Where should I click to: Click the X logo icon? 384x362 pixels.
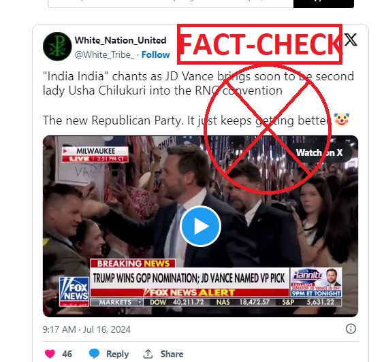click(351, 39)
